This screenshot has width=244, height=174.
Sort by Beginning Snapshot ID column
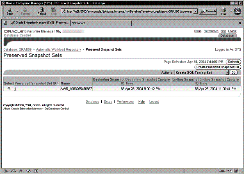tap(109, 81)
